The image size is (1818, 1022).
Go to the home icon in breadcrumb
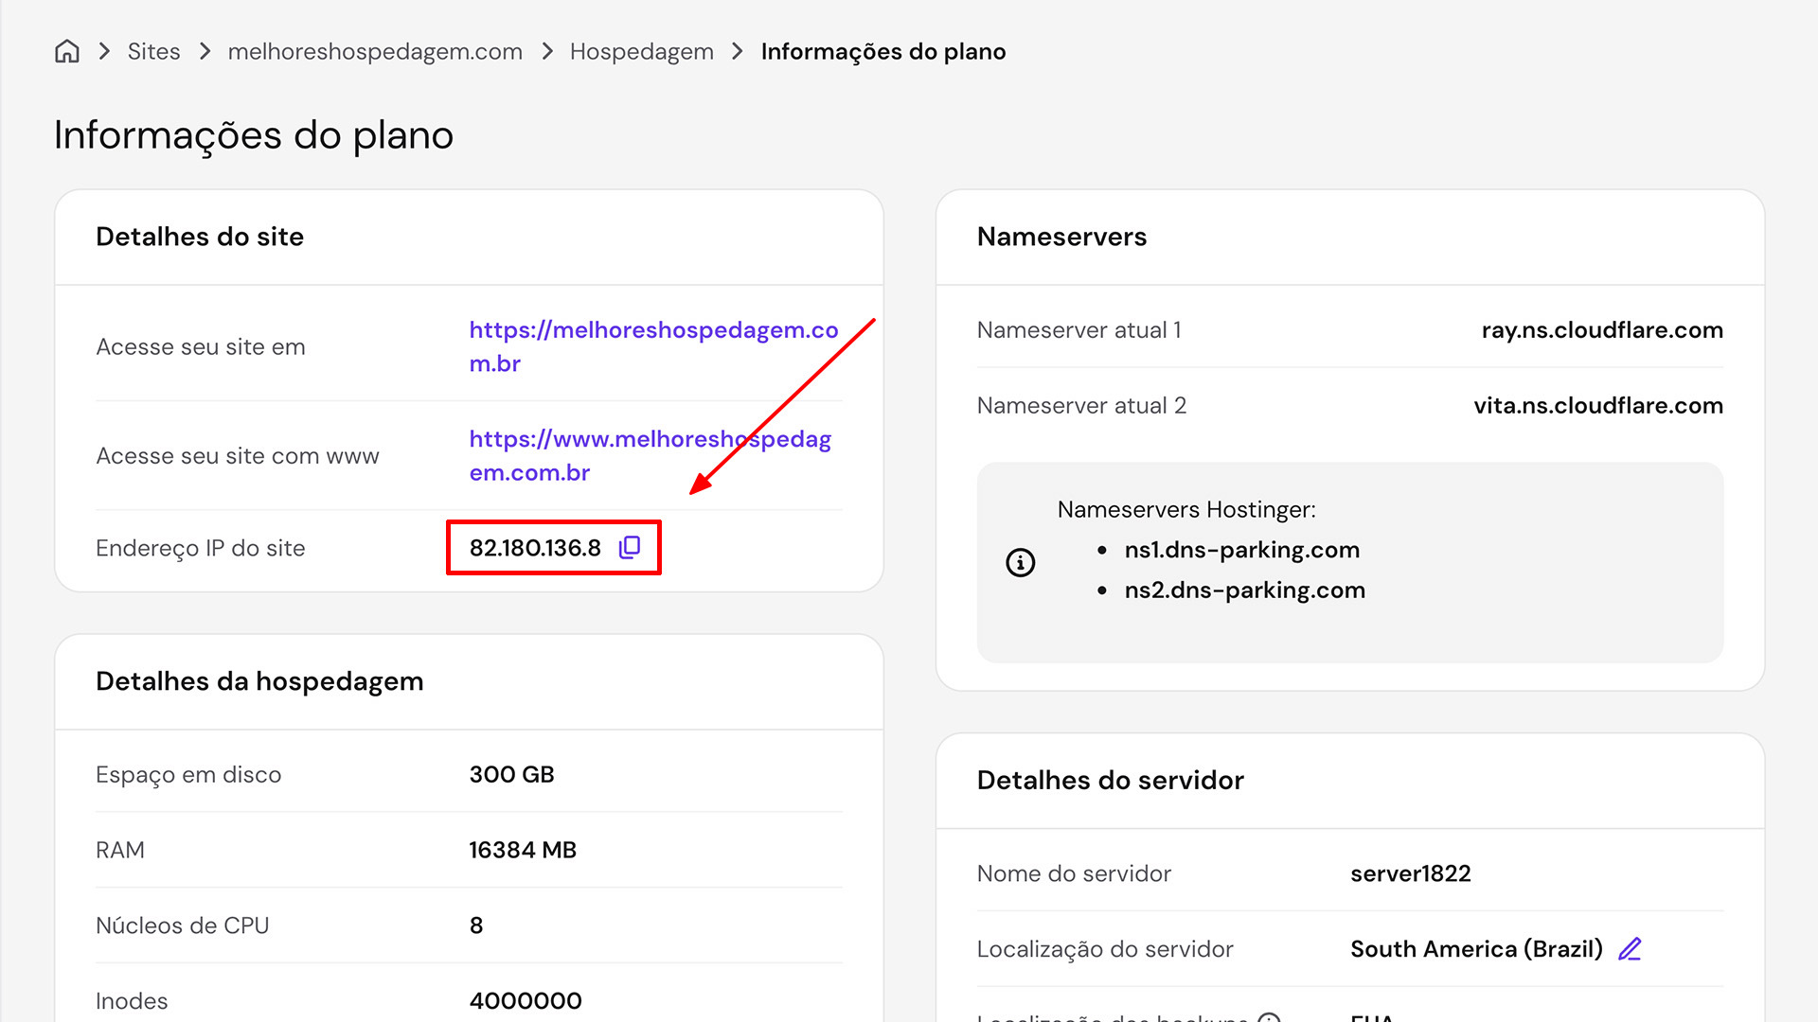(67, 51)
